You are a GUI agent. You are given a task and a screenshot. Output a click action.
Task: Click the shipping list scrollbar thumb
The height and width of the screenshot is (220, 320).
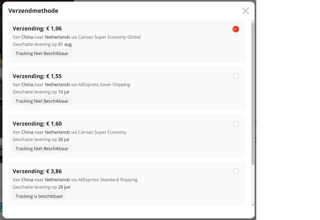click(253, 93)
